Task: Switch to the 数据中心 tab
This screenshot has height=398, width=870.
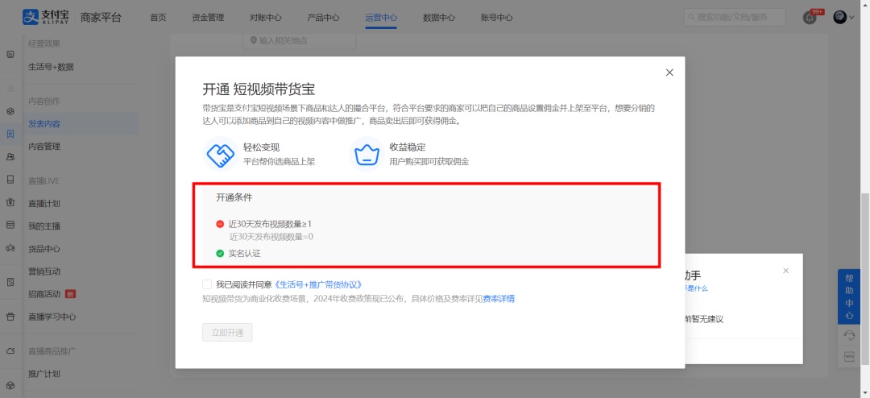Action: [x=439, y=17]
